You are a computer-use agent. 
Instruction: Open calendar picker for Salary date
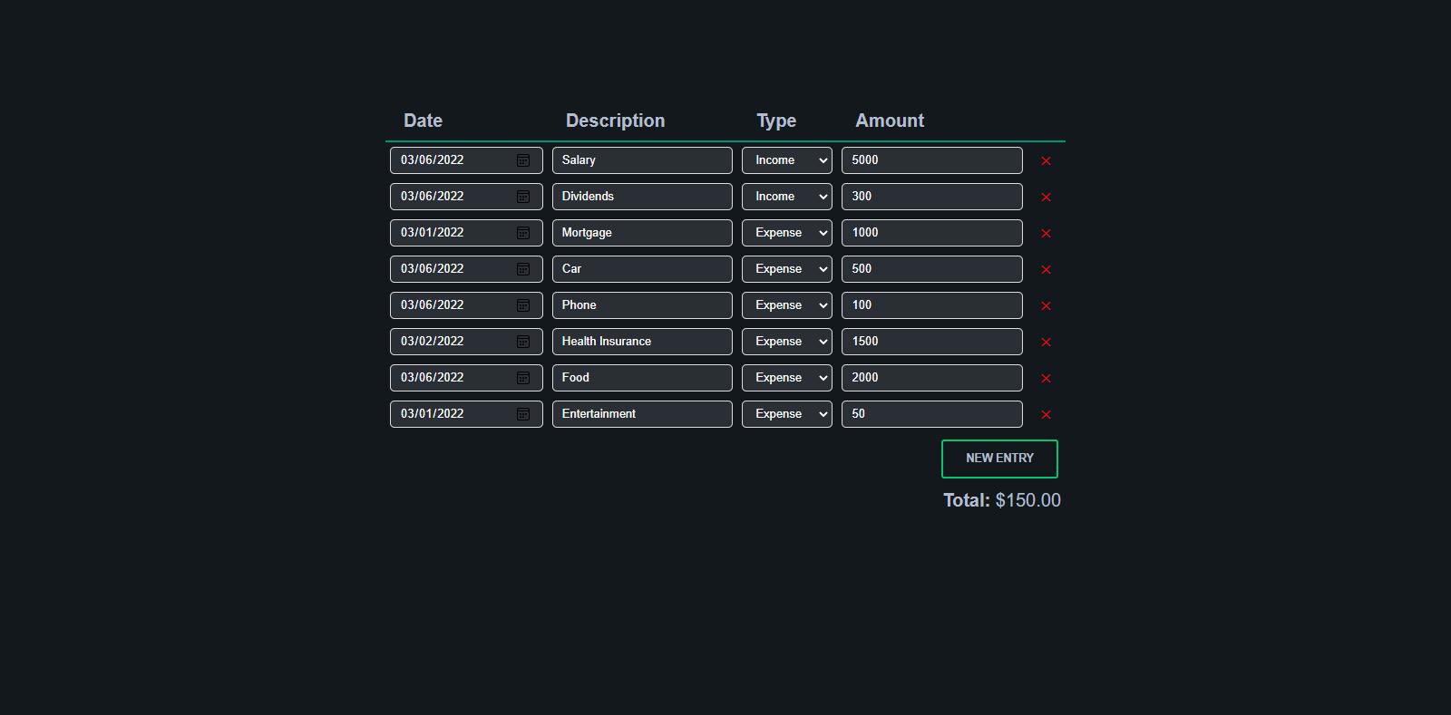(x=523, y=160)
